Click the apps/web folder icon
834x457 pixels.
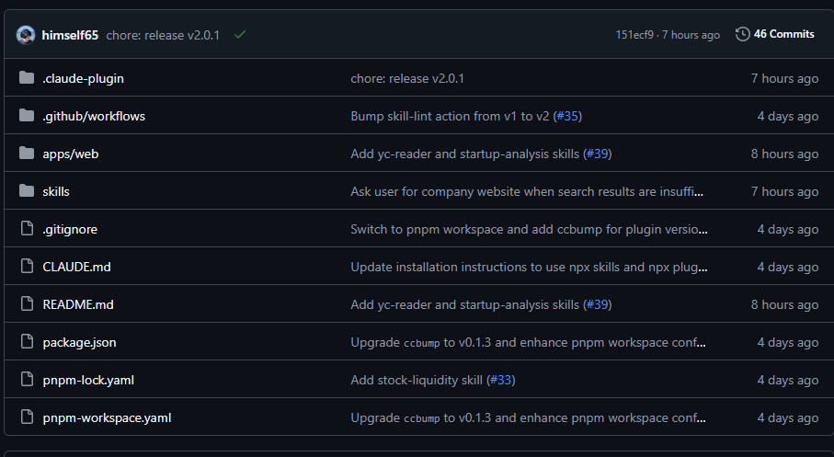point(26,154)
